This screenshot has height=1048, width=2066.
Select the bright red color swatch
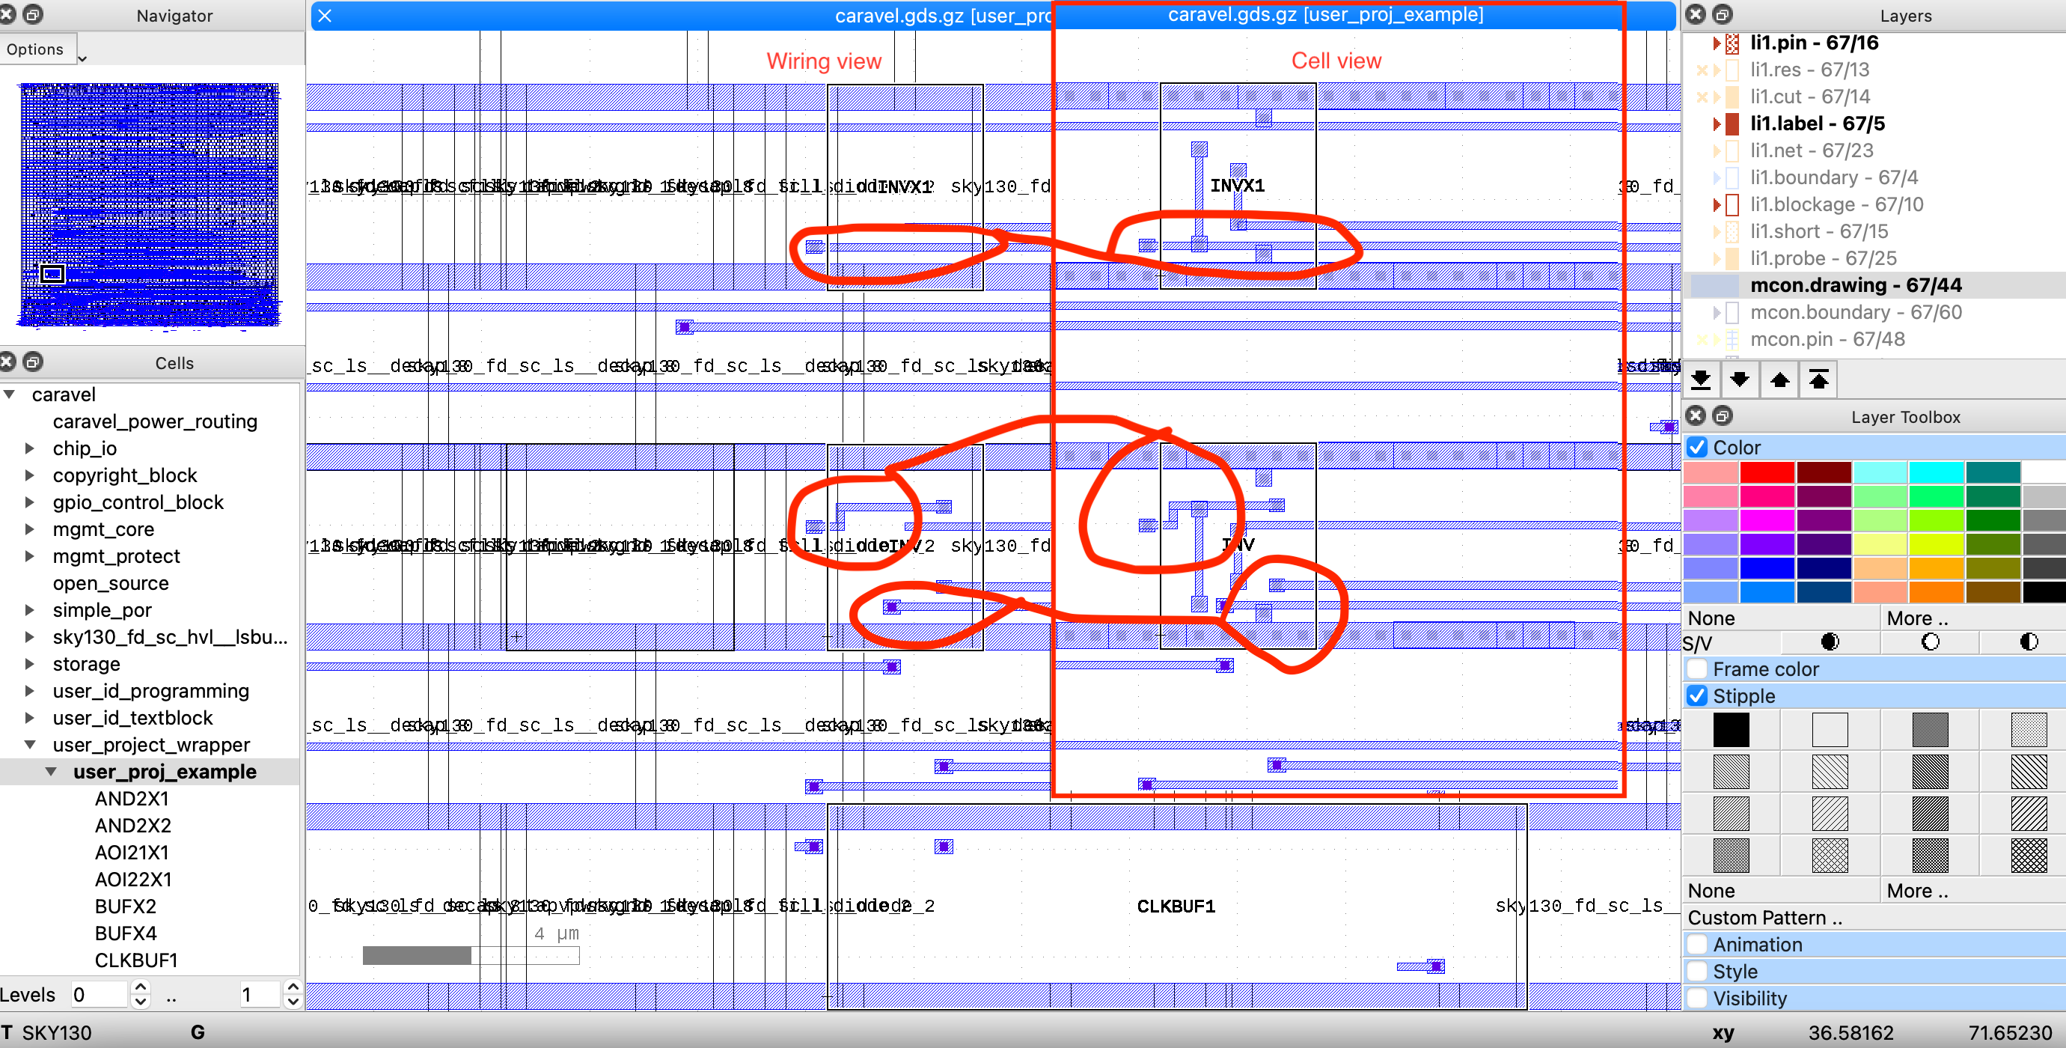1767,473
